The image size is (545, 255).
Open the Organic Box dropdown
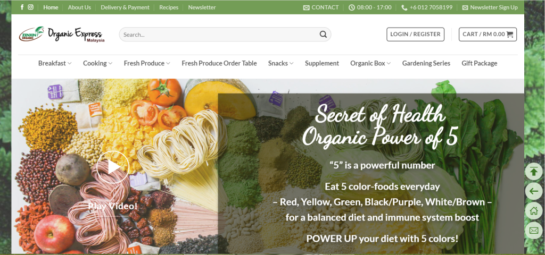pos(370,63)
